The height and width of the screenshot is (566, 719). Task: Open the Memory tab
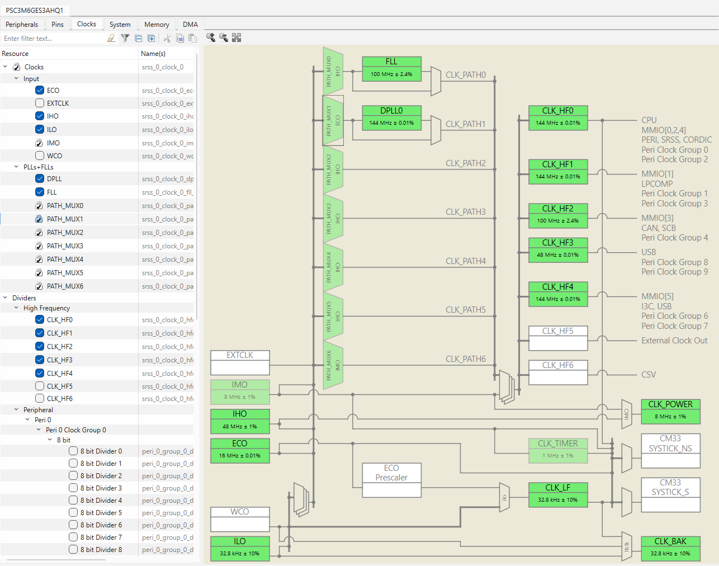click(x=157, y=25)
